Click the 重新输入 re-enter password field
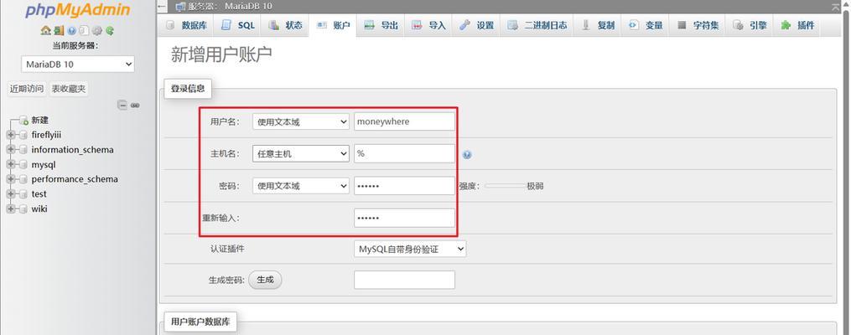The height and width of the screenshot is (335, 851). point(404,218)
